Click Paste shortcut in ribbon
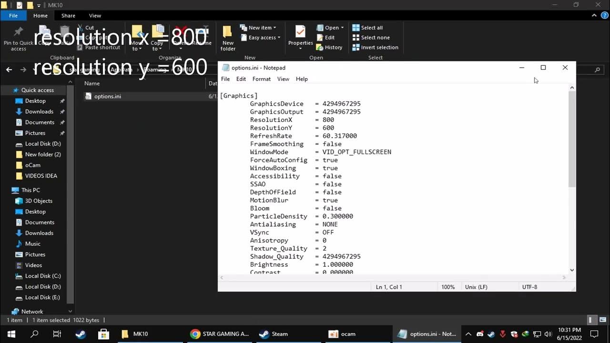Viewport: 610px width, 343px height. coord(99,48)
